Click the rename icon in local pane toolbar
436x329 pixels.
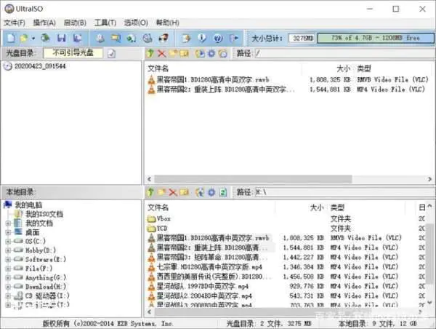pos(184,192)
